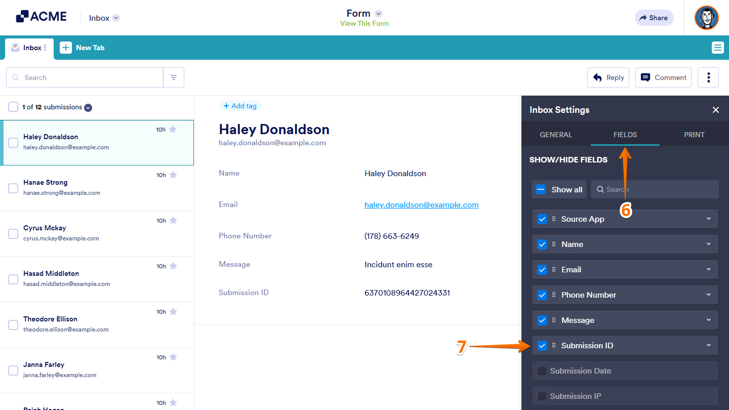729x410 pixels.
Task: Click Haley's email address link
Action: 421,204
